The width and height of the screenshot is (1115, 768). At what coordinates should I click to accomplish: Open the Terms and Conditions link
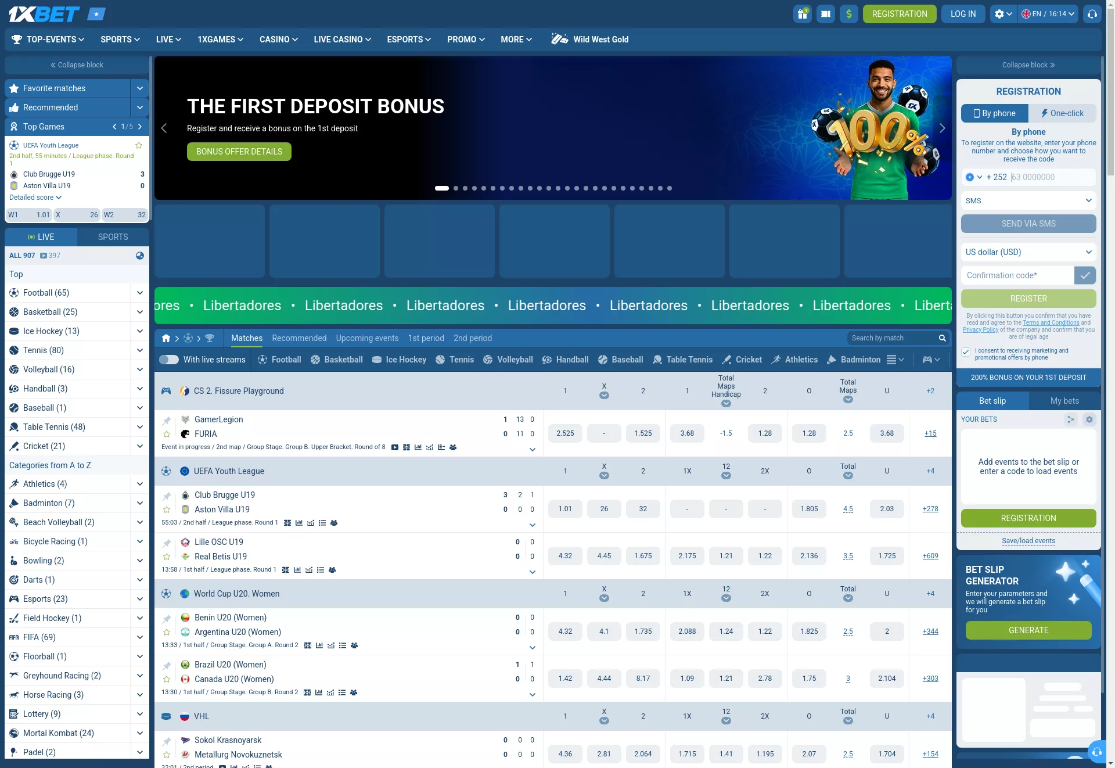pos(1051,323)
